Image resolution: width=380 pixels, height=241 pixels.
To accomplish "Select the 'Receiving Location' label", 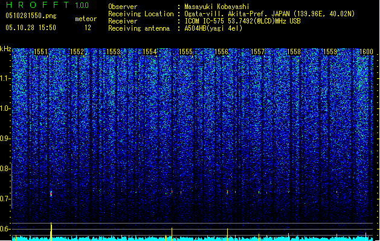I will pyautogui.click(x=141, y=14).
